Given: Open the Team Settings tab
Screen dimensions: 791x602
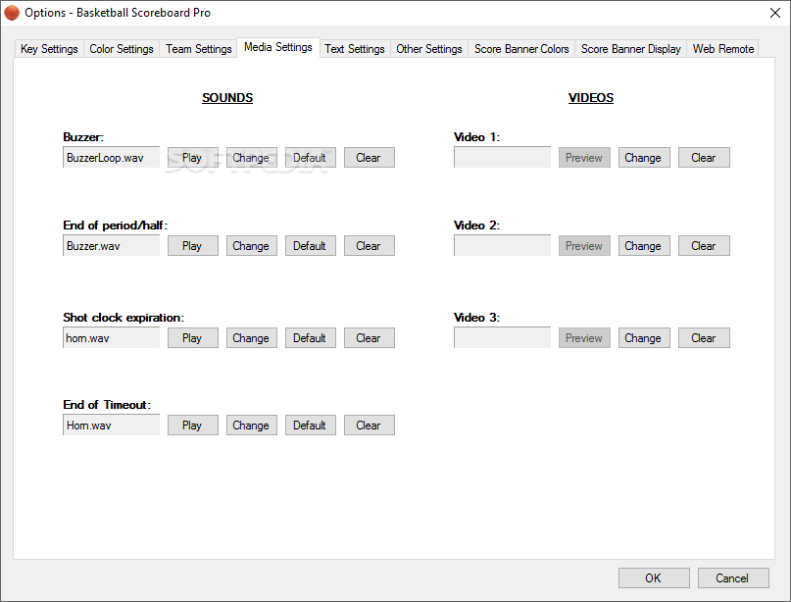Looking at the screenshot, I should [198, 49].
